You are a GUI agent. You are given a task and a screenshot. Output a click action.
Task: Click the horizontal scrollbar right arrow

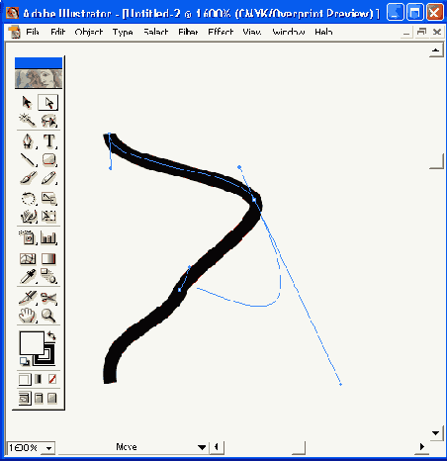[422, 447]
